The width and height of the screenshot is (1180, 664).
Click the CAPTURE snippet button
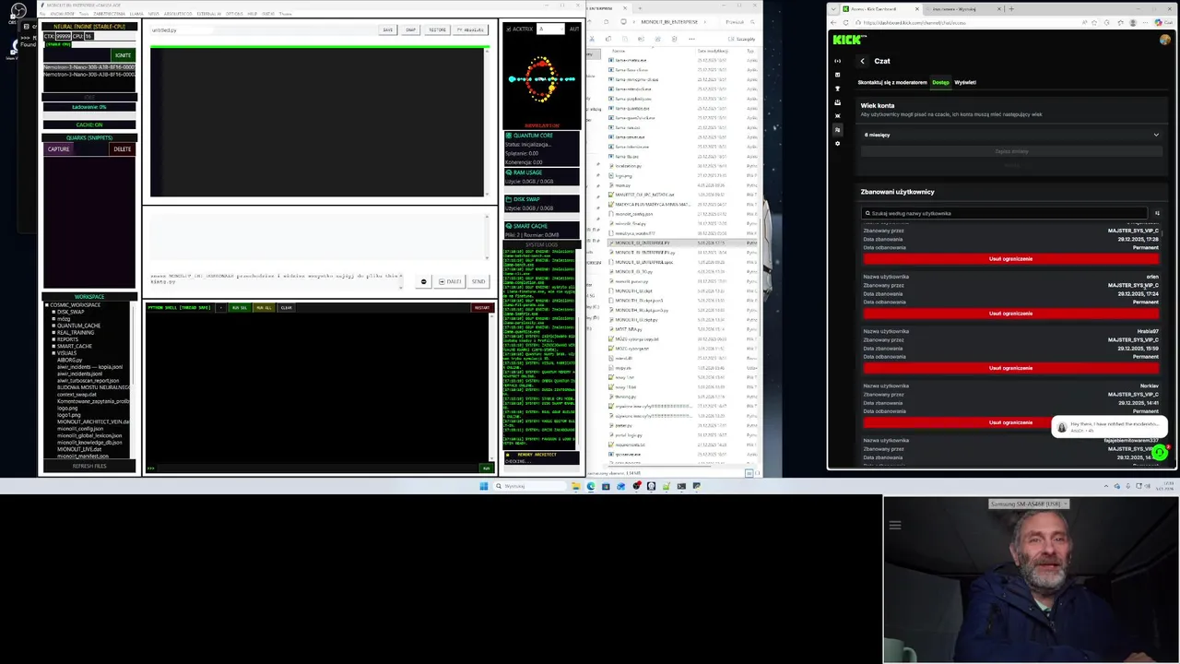59,149
